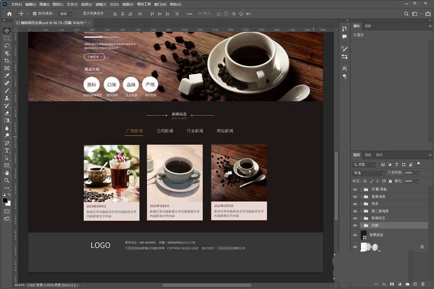The image size is (434, 289).
Task: Click the Home icon in options bar
Action: (x=9, y=13)
